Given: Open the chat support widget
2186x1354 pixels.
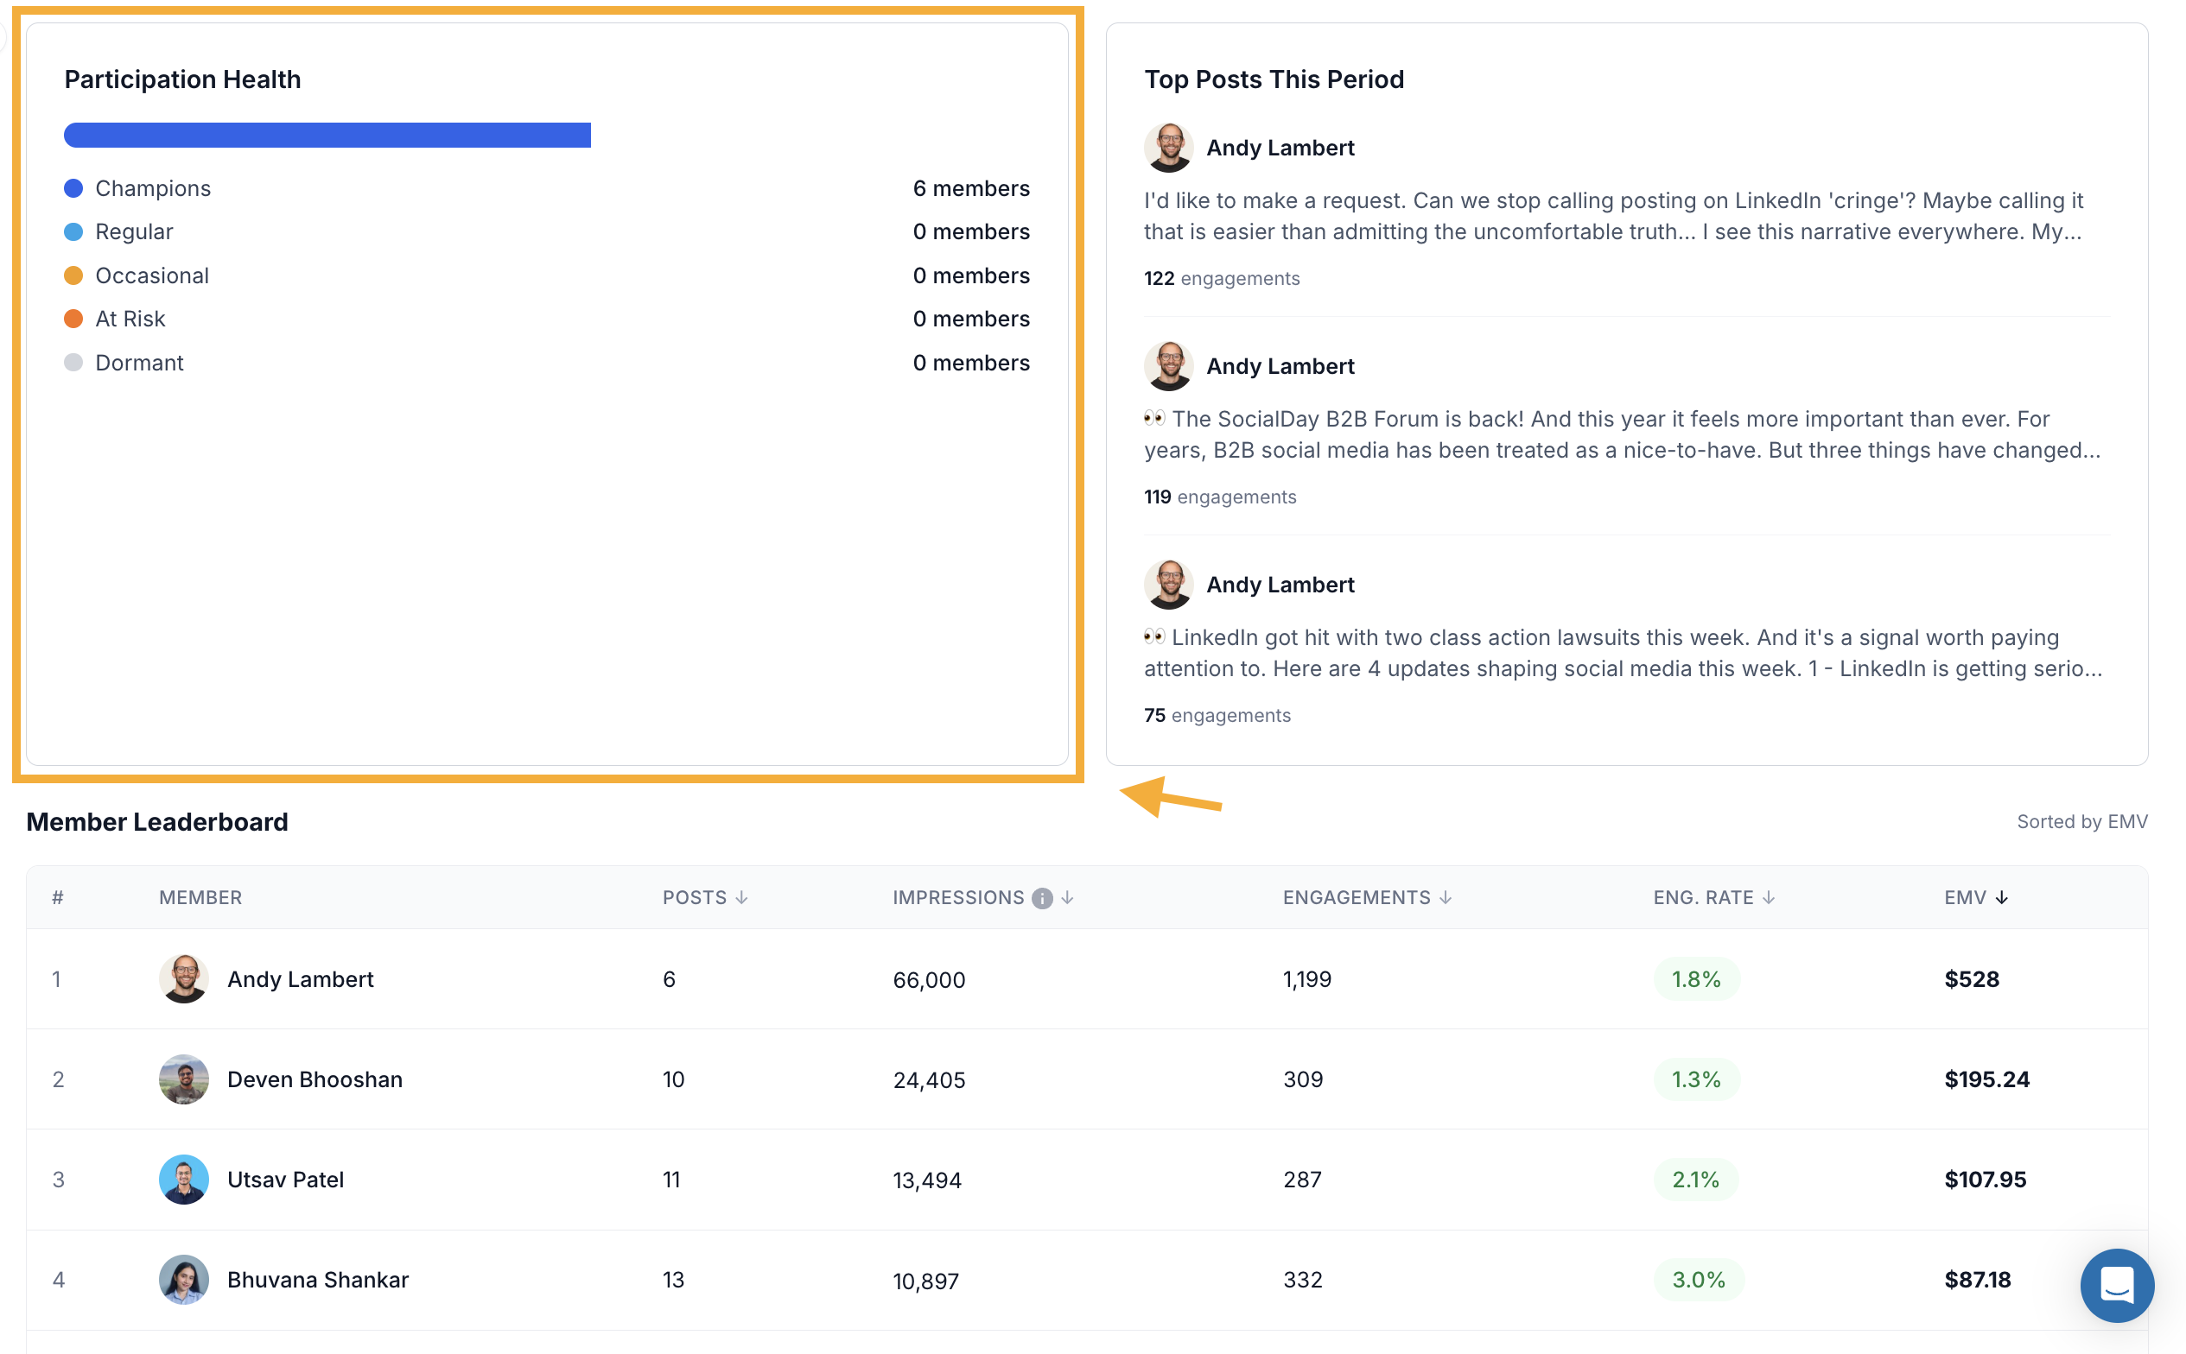Looking at the screenshot, I should 2116,1285.
